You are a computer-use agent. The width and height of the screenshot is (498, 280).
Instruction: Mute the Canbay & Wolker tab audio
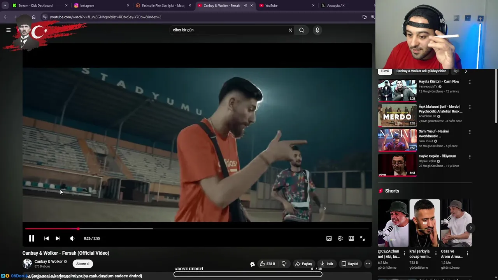pos(245,5)
